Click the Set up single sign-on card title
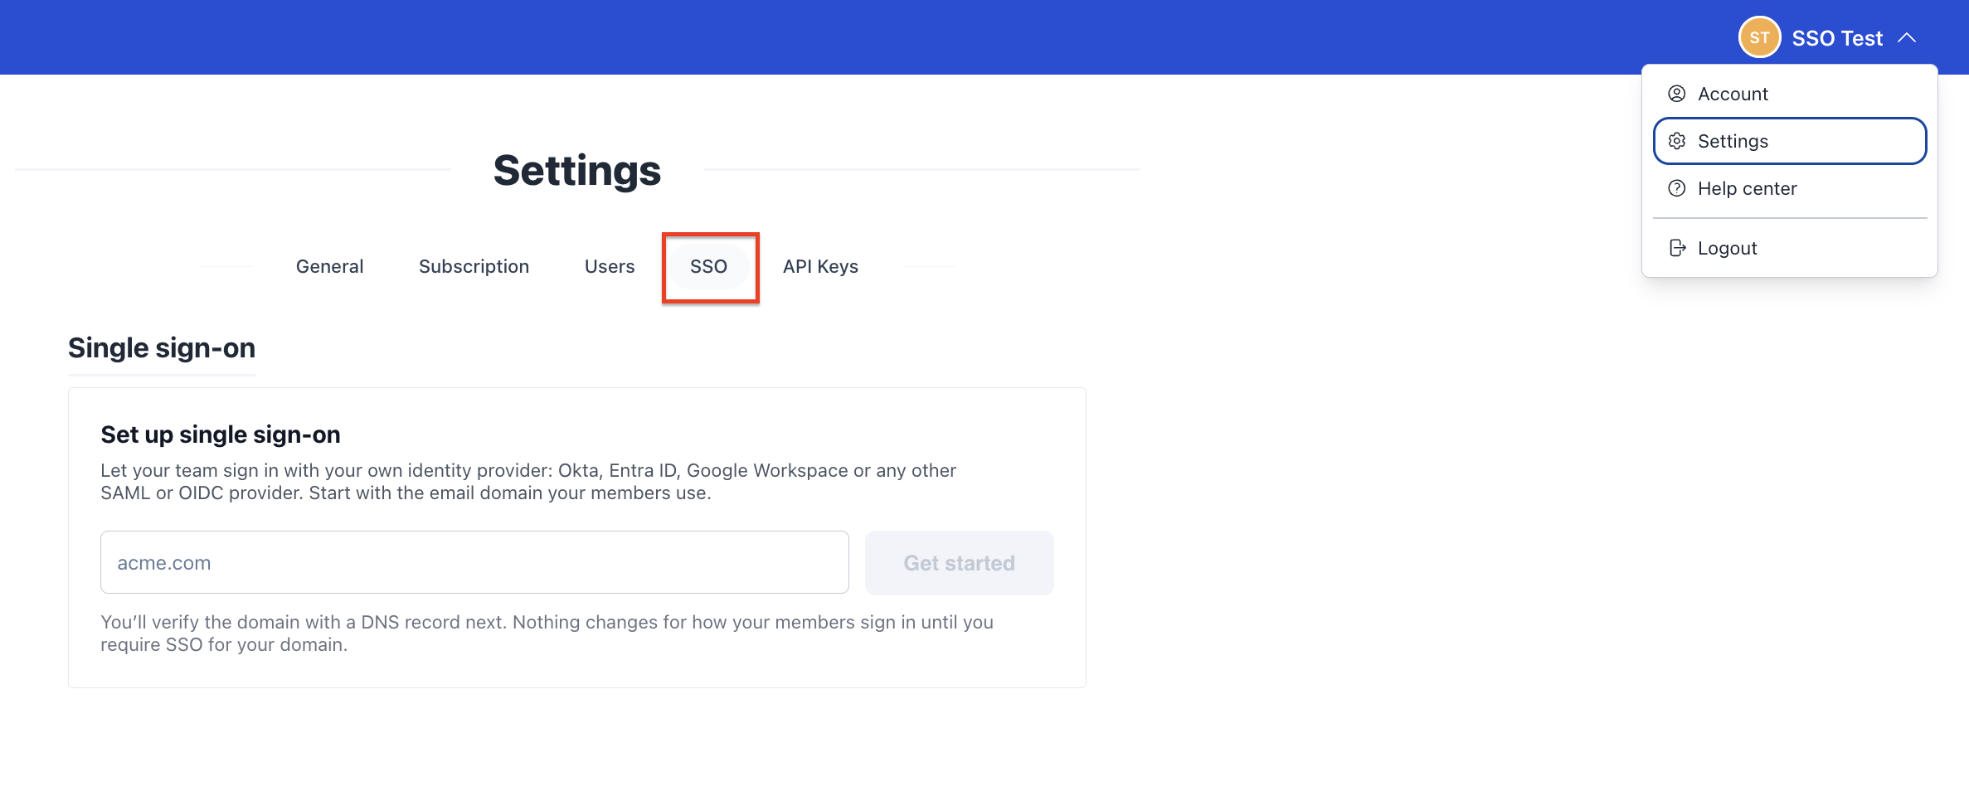The height and width of the screenshot is (796, 1969). coord(221,434)
